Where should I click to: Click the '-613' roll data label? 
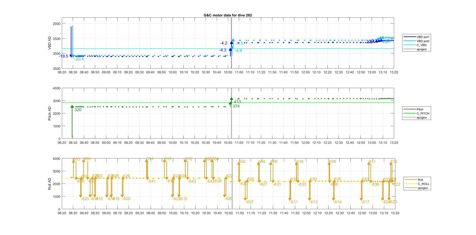(313, 202)
